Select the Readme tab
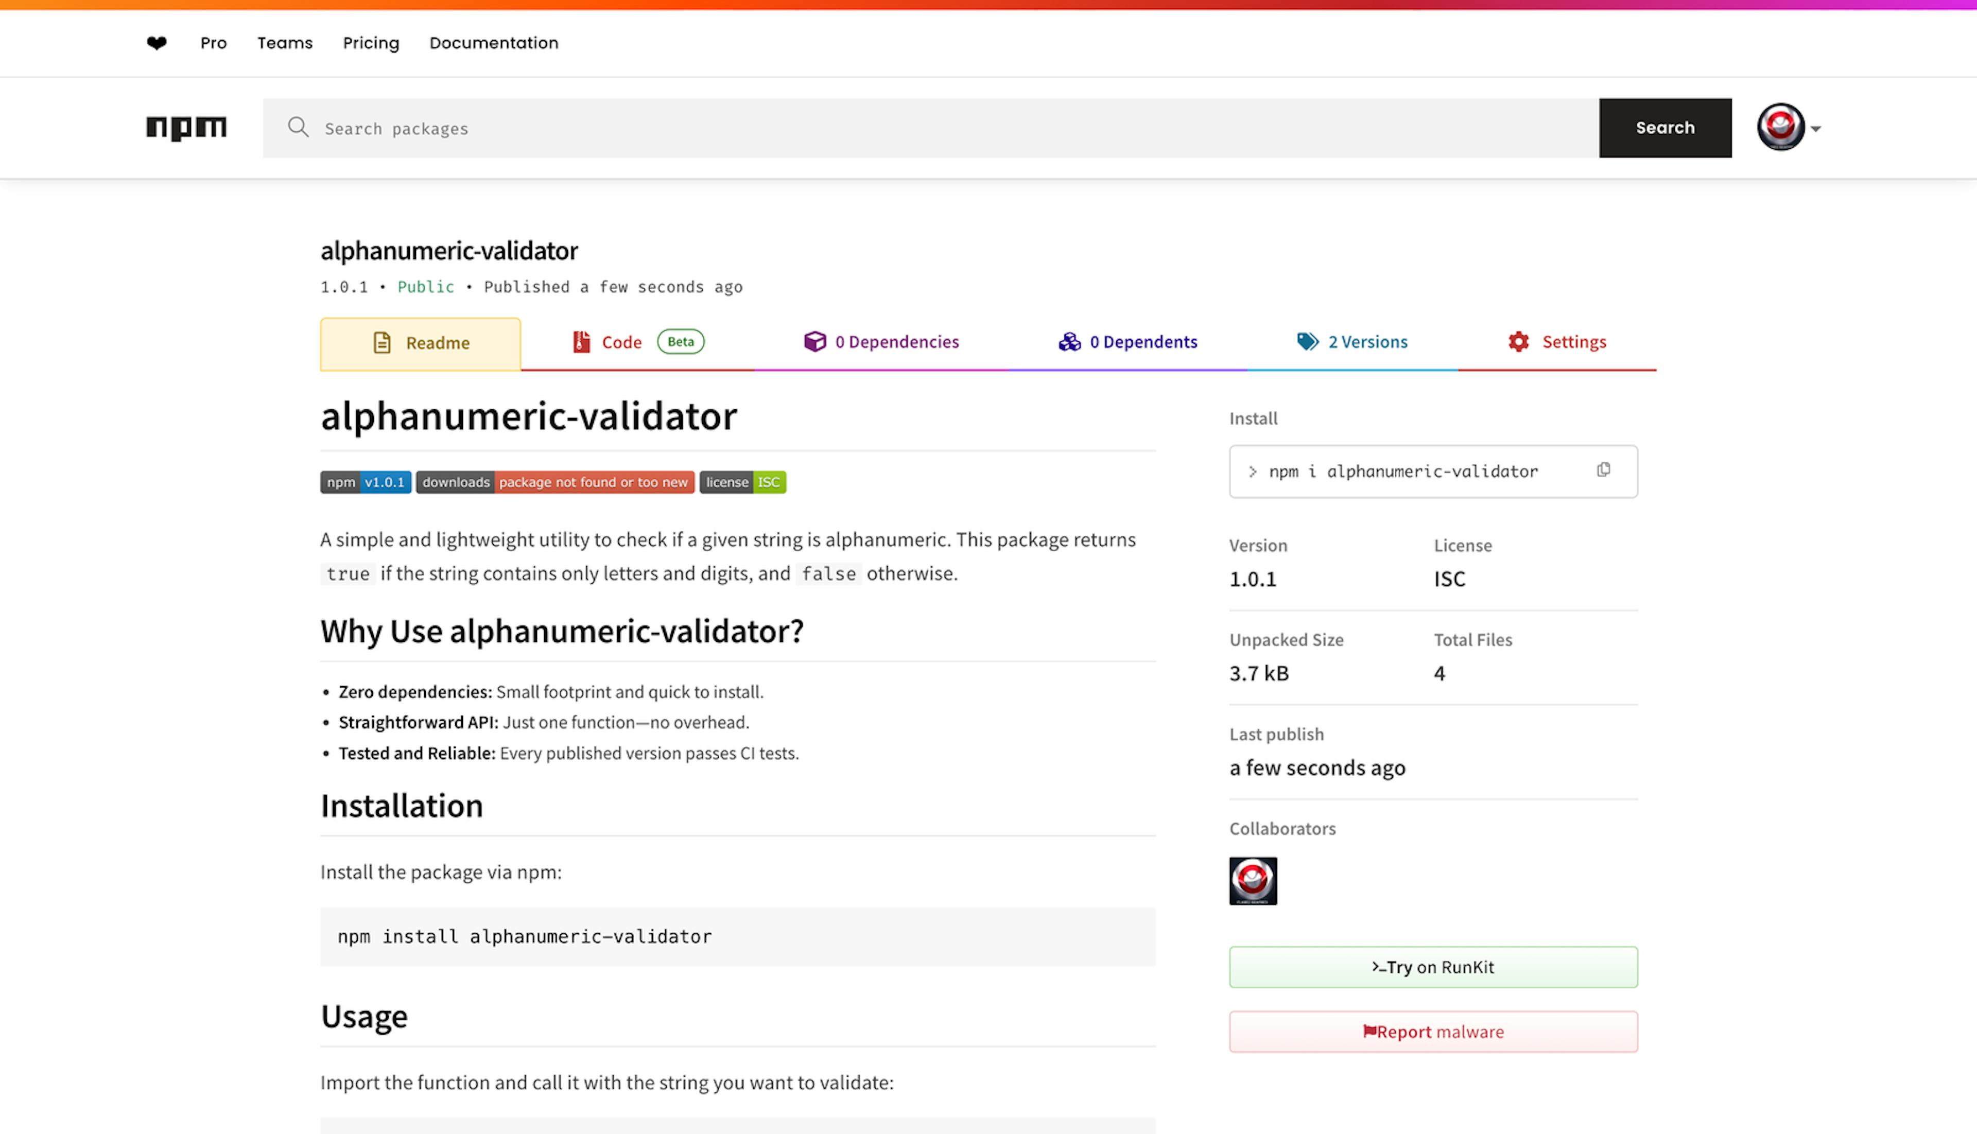The height and width of the screenshot is (1134, 1977). 421,343
